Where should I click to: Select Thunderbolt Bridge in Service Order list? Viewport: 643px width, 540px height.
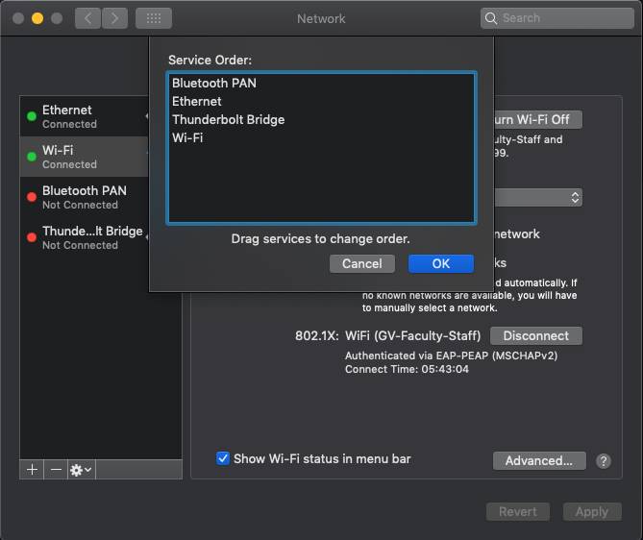[228, 119]
